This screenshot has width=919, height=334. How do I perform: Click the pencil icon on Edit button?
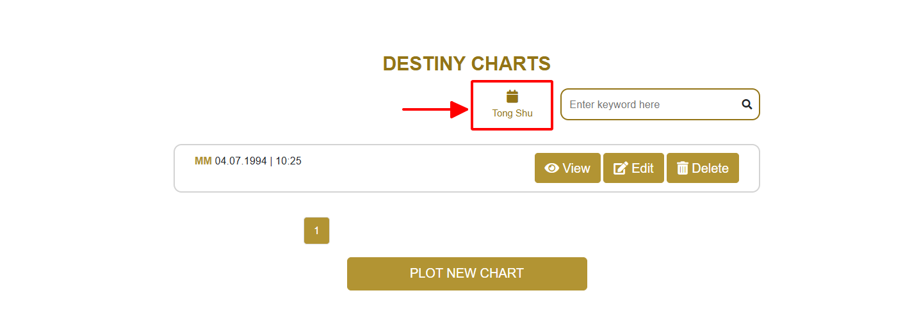point(621,168)
